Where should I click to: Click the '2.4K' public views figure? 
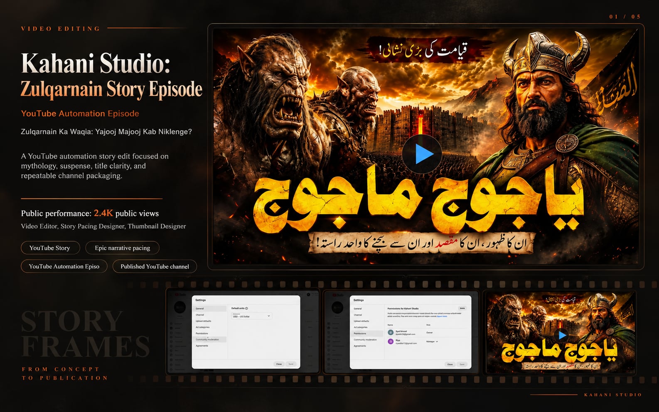tap(103, 213)
